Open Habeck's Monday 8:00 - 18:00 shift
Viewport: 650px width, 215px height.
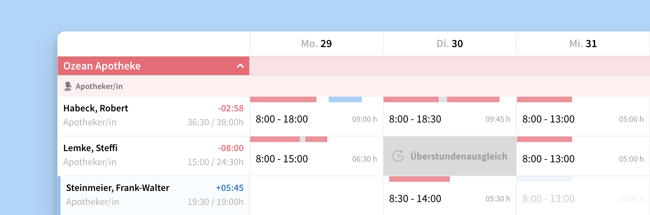pos(282,119)
